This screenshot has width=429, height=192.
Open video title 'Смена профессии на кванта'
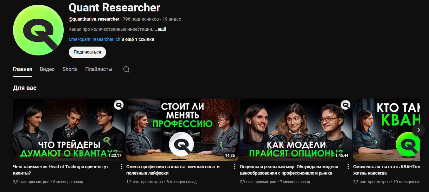173,170
